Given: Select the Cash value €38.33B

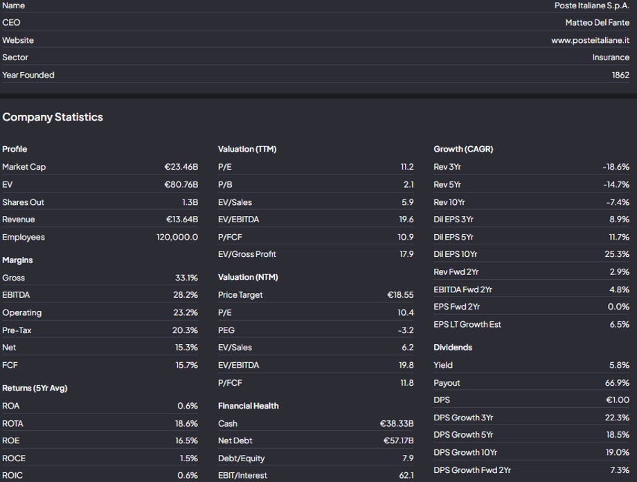Looking at the screenshot, I should click(397, 423).
